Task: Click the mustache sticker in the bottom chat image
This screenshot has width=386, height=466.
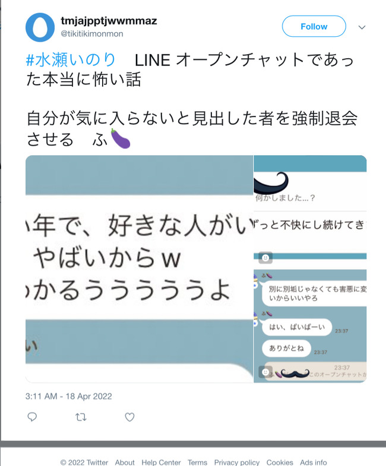Action: 295,373
